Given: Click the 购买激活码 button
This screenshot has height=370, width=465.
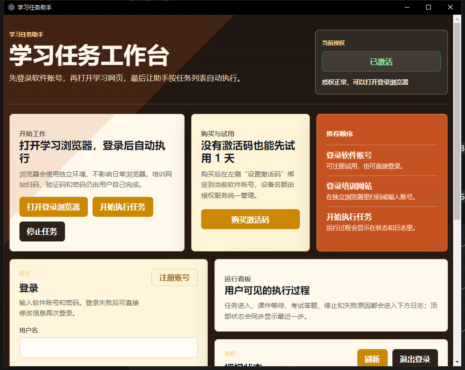Looking at the screenshot, I should (251, 219).
